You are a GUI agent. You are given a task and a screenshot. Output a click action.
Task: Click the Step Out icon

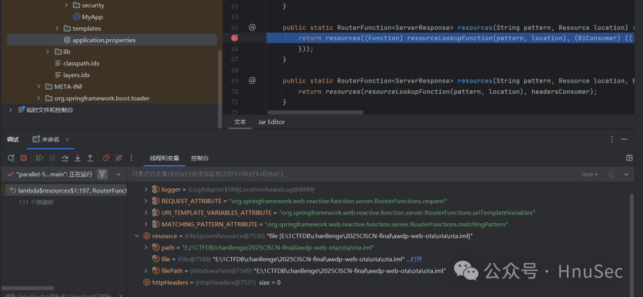(x=90, y=158)
